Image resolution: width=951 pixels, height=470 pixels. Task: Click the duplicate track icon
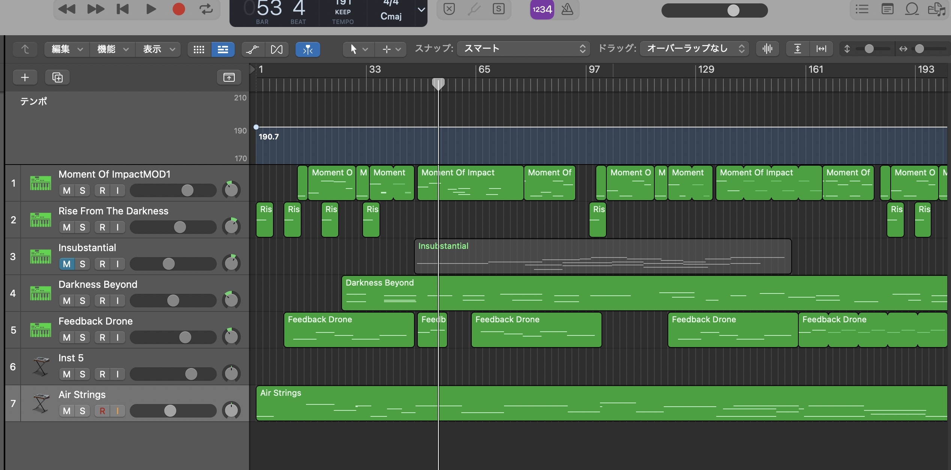(x=57, y=77)
